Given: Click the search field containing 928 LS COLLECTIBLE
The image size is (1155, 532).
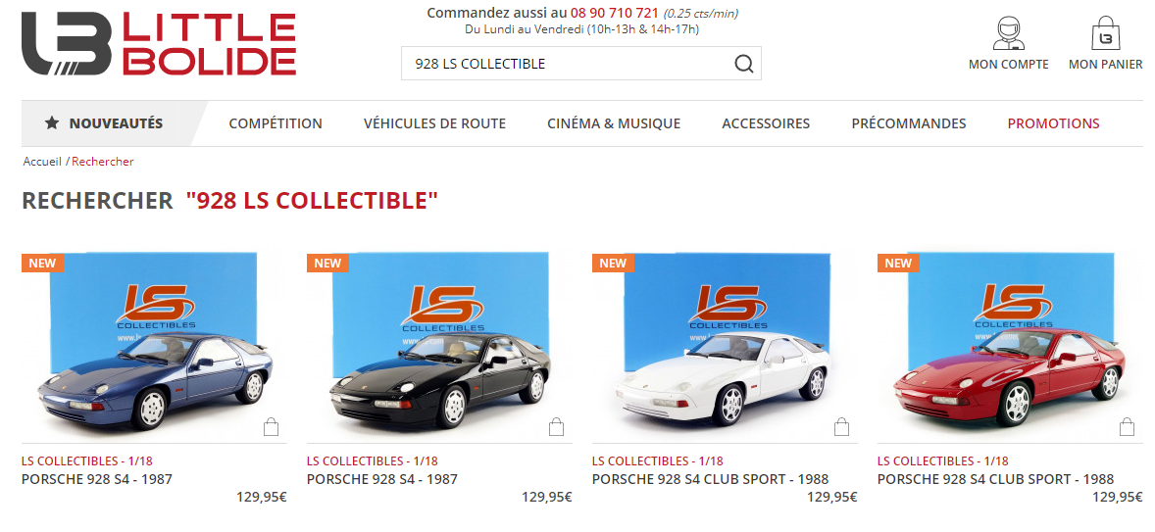Looking at the screenshot, I should (581, 64).
